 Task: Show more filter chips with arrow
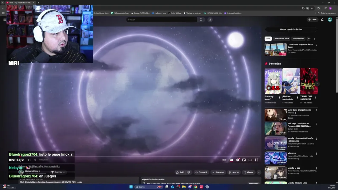[x=314, y=39]
